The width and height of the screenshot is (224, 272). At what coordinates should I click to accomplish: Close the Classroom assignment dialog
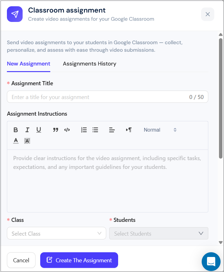pyautogui.click(x=208, y=14)
